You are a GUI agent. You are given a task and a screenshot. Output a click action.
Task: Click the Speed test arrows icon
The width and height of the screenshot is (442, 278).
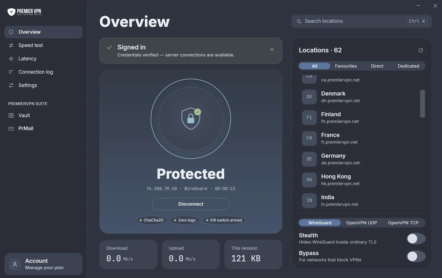tap(11, 45)
